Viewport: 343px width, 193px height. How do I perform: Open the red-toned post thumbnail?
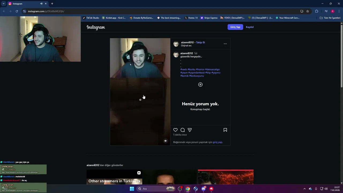[x=226, y=177]
